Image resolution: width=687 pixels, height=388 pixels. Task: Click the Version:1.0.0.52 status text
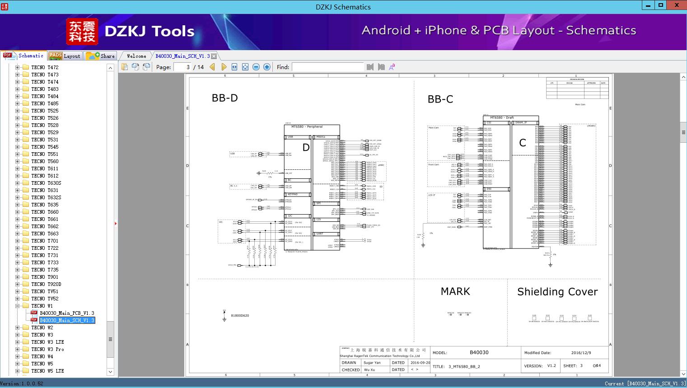click(22, 383)
